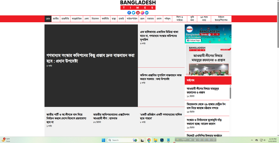The width and height of the screenshot is (279, 143).
Task: Open the blue notepad app taskbar icon
Action: (x=168, y=140)
